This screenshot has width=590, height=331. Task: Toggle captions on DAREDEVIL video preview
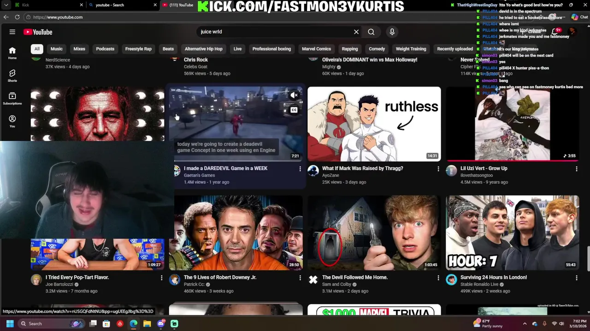[x=294, y=110]
